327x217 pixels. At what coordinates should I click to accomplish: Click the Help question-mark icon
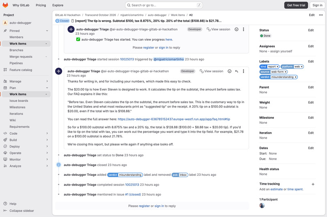(5, 204)
